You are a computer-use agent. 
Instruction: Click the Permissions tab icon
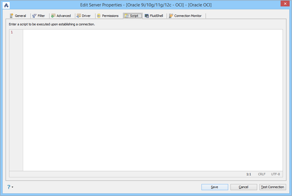tap(99, 16)
